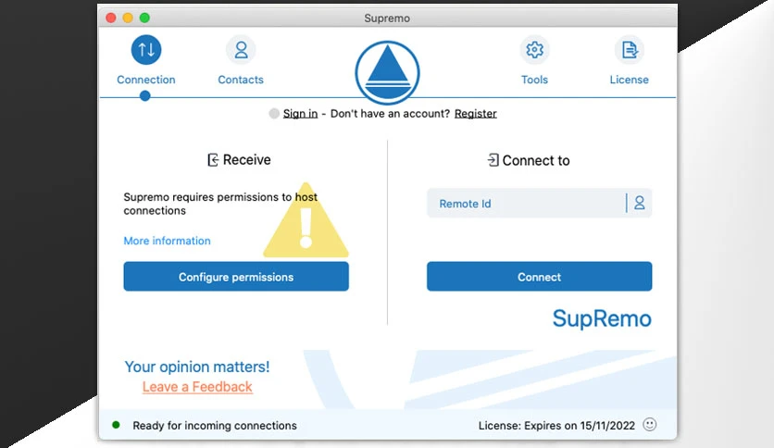Select the License tab label

tap(630, 80)
